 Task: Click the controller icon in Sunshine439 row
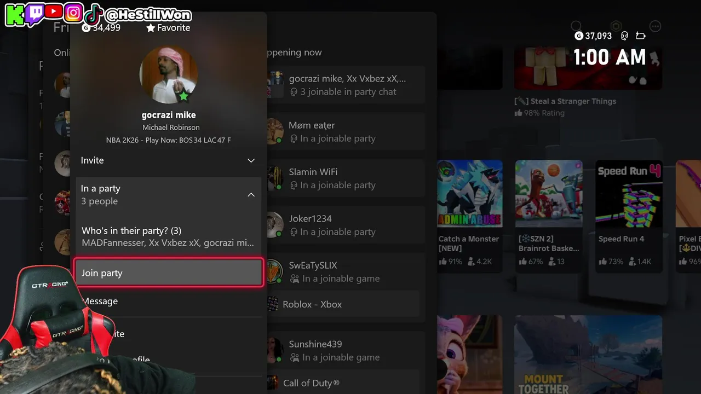coord(294,358)
